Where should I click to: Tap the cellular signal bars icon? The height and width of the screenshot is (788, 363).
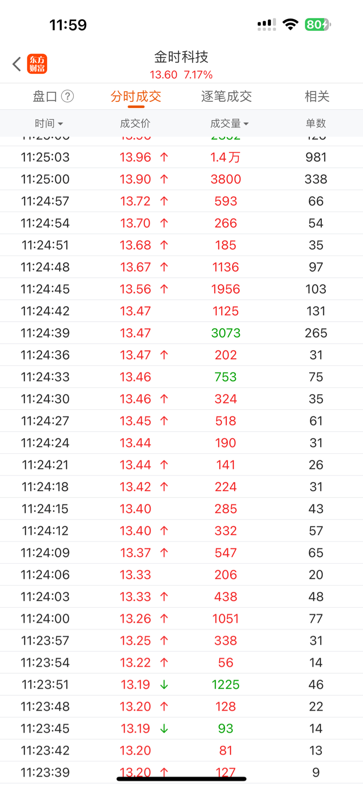(267, 25)
